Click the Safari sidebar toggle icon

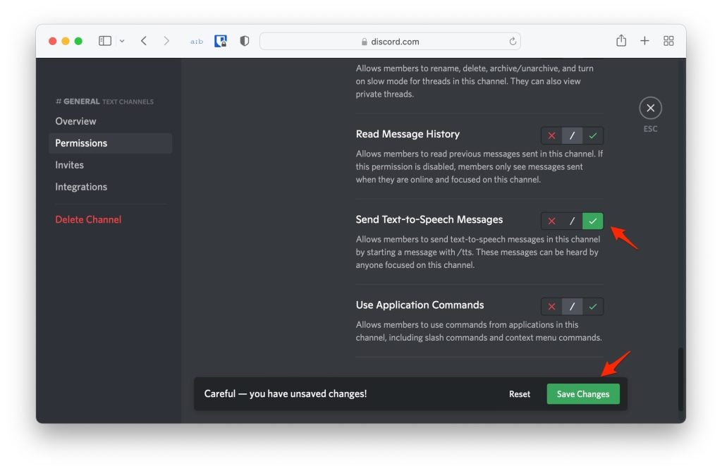(x=105, y=41)
